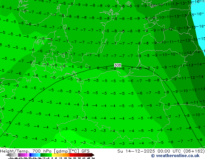Click the map title 'Height/Temp. 700 hPa'
This screenshot has height=159, width=205.
(26, 151)
